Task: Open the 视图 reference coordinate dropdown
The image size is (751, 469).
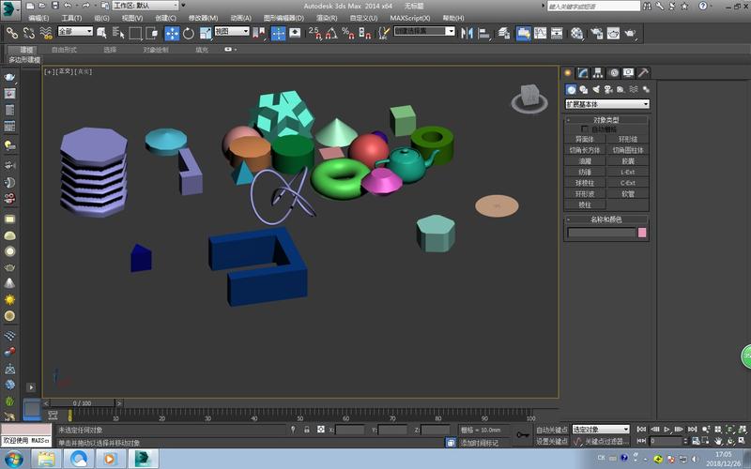Action: [232, 31]
